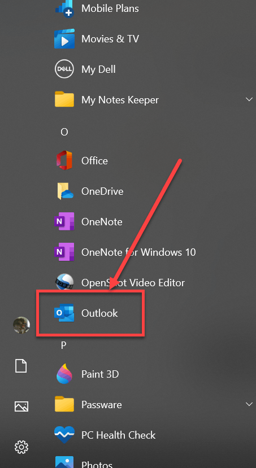Open the Outlook app icon
256x468 pixels.
[64, 313]
